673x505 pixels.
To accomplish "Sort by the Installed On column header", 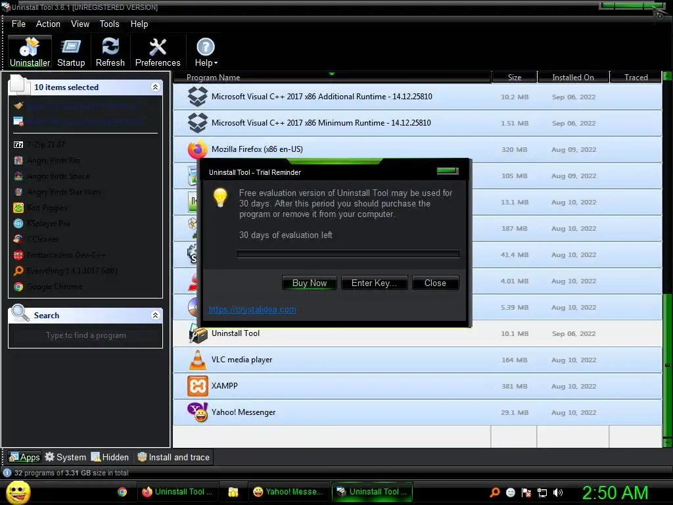I will [x=573, y=78].
